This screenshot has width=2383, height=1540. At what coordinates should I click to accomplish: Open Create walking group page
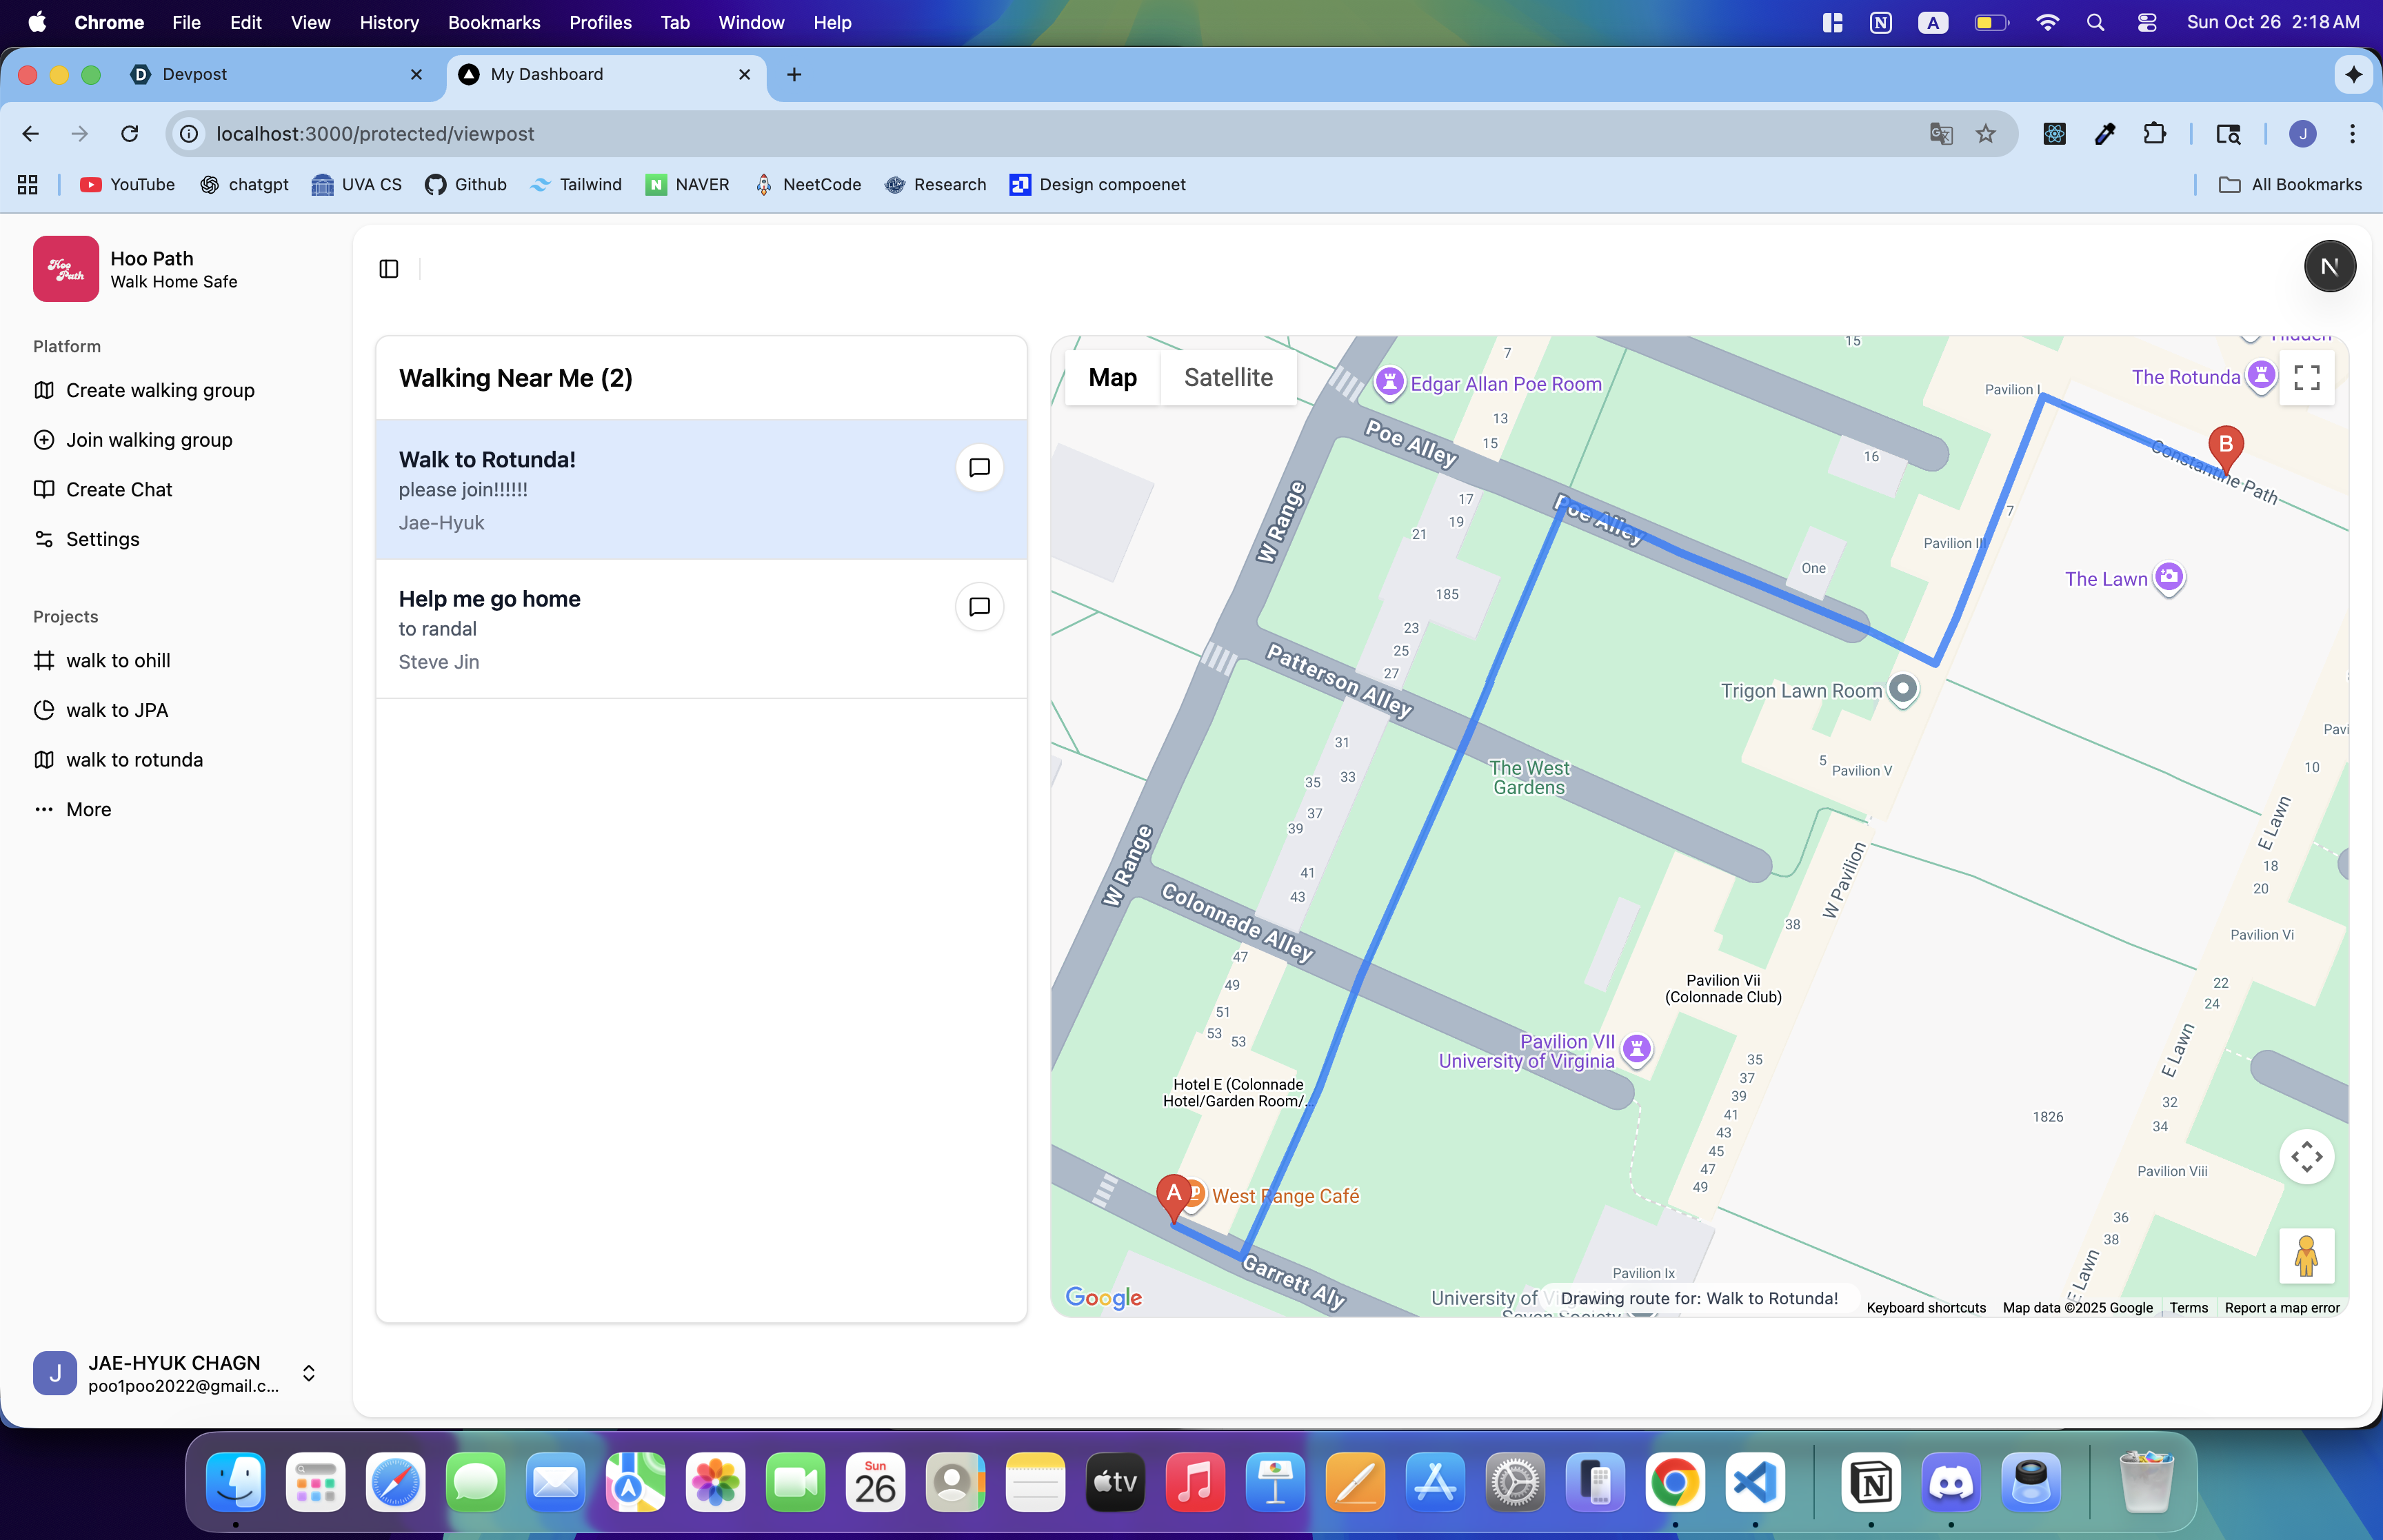pyautogui.click(x=160, y=390)
